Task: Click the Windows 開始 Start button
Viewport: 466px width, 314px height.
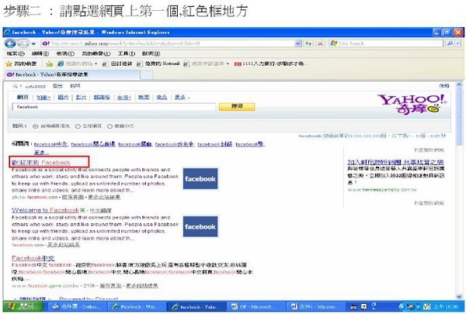Action: coord(24,306)
